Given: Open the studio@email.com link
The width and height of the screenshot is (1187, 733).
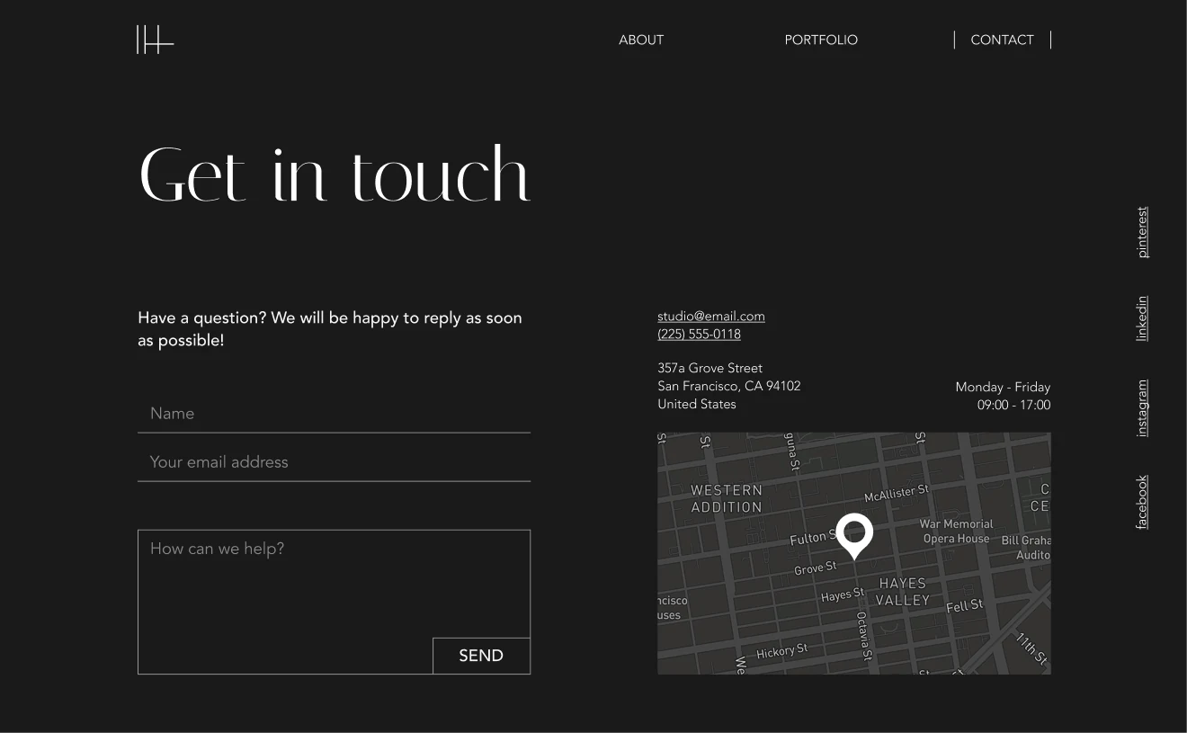Looking at the screenshot, I should pyautogui.click(x=711, y=316).
